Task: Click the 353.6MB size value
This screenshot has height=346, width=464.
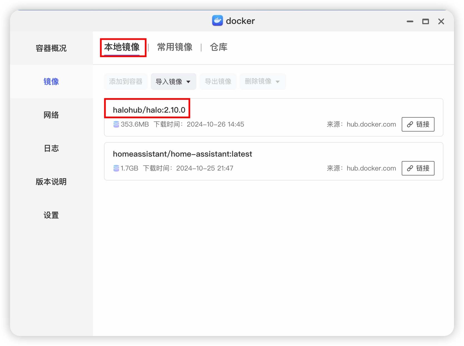Action: pyautogui.click(x=135, y=124)
